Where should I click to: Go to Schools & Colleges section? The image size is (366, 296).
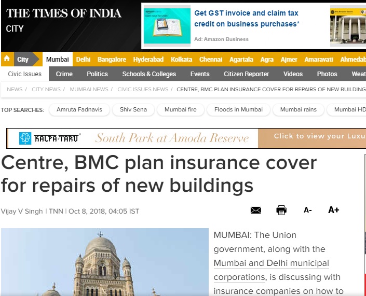click(149, 74)
